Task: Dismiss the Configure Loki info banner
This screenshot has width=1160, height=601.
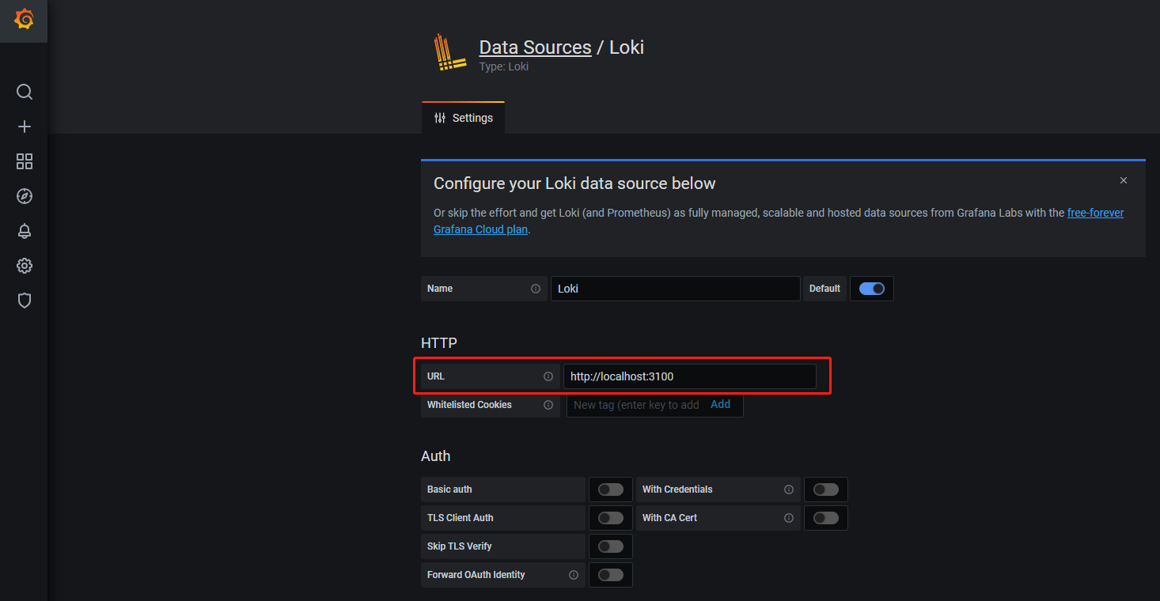Action: [1124, 180]
